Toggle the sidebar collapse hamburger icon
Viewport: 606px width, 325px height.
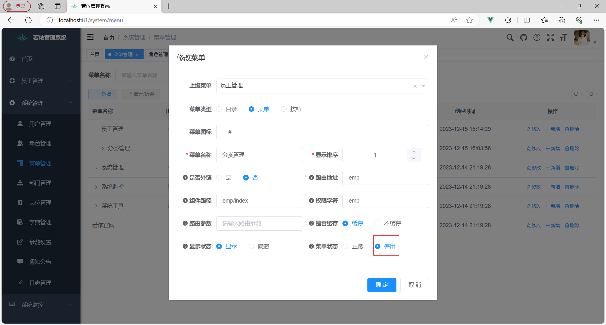pyautogui.click(x=91, y=37)
